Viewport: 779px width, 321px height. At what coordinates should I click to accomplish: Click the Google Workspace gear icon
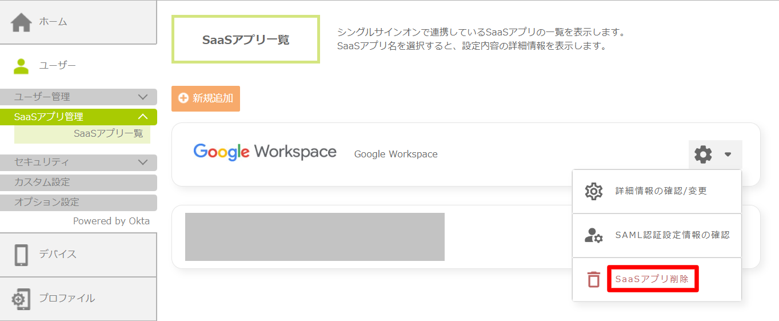pos(703,154)
